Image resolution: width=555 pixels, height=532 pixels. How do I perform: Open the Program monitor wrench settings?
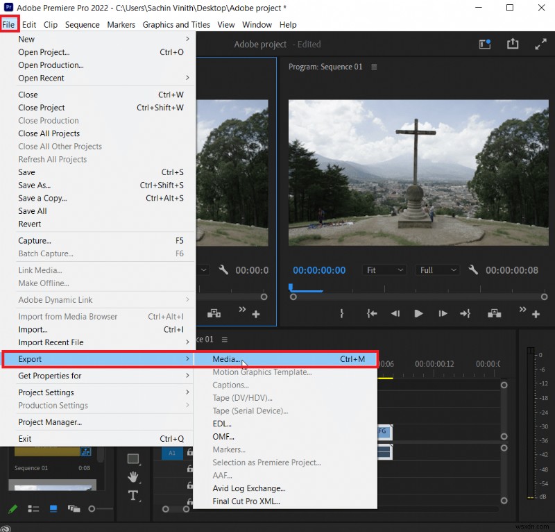[x=473, y=270]
